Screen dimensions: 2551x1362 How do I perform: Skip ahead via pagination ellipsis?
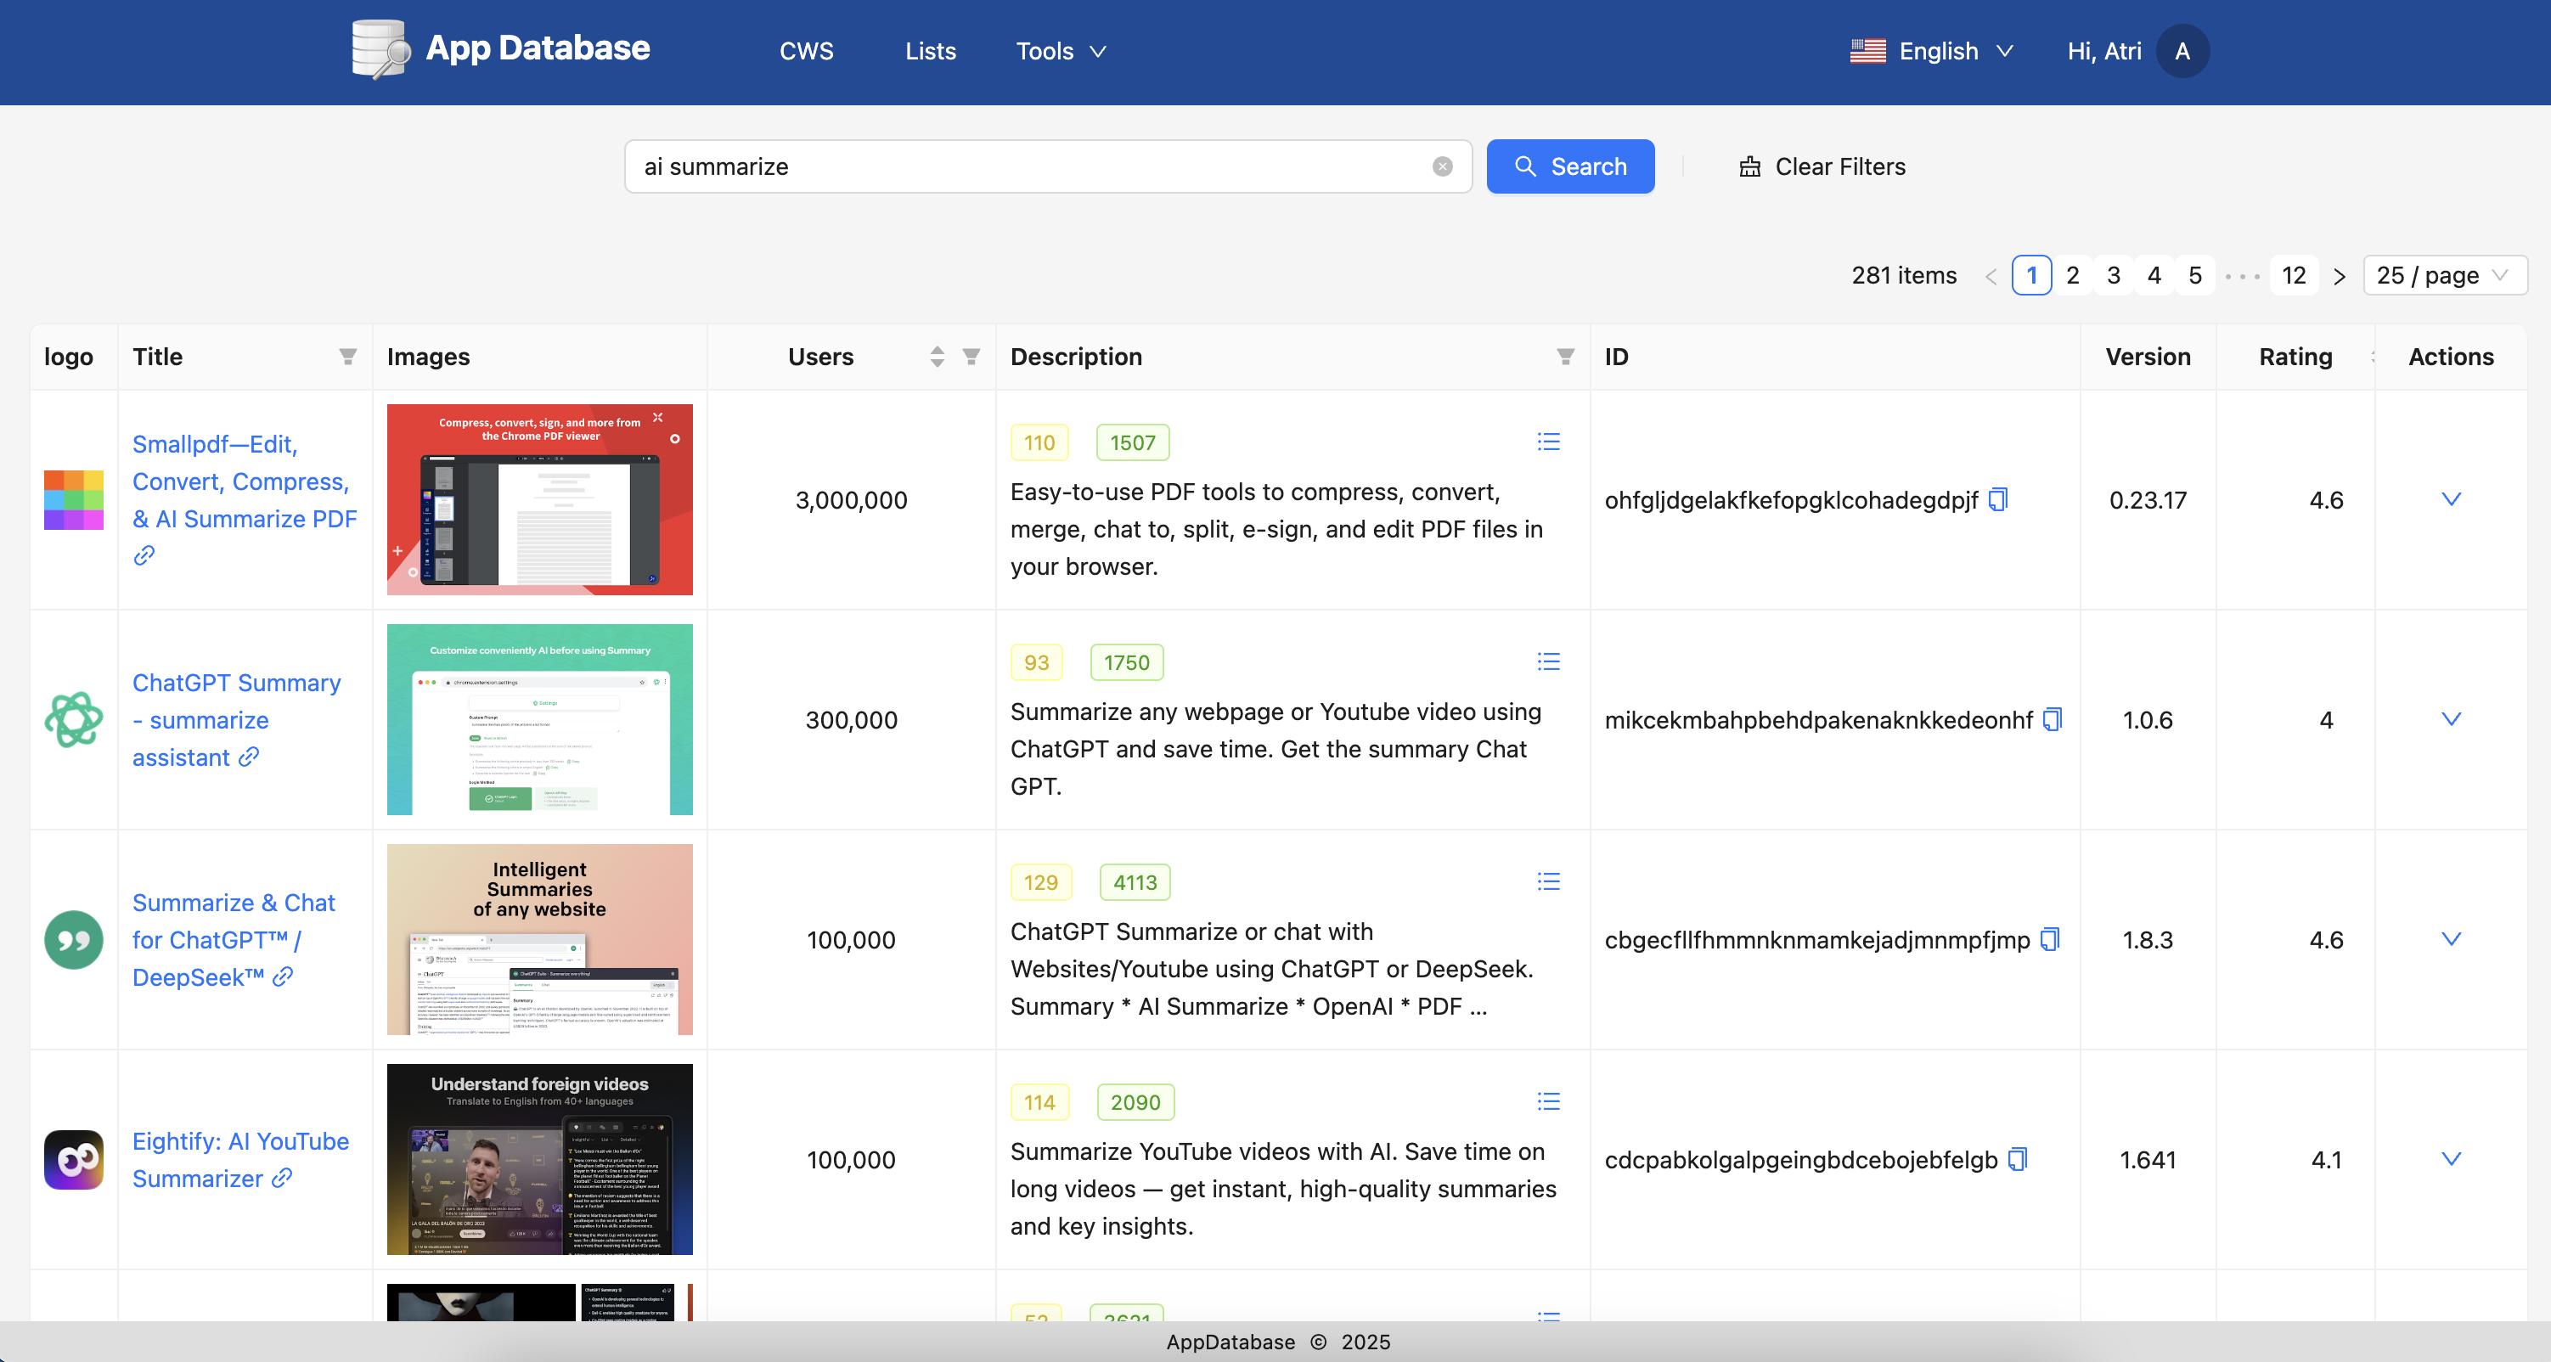pos(2242,276)
